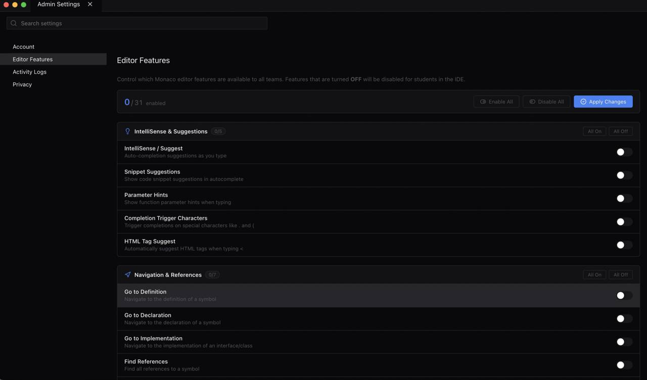Focus the Search settings field
Screen dimensions: 647x380
pyautogui.click(x=142, y=23)
